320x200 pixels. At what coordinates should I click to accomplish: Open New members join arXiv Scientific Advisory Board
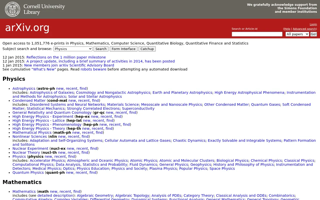tap(69, 65)
